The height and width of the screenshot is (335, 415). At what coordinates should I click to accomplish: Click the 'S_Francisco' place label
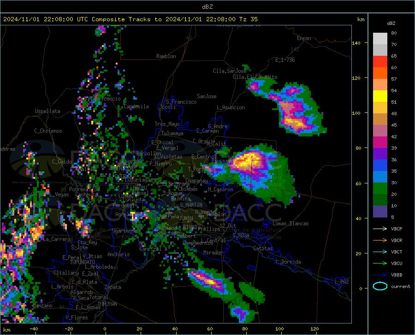[x=181, y=102]
